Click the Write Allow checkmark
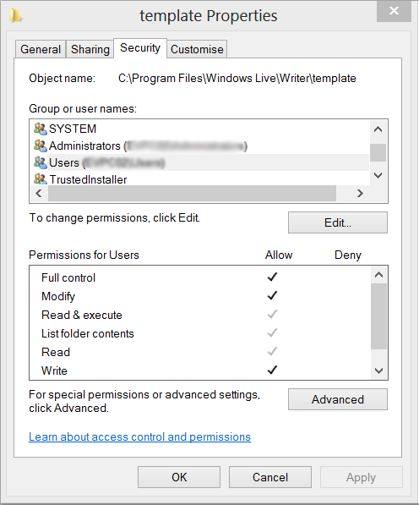Image resolution: width=419 pixels, height=505 pixels. tap(272, 370)
